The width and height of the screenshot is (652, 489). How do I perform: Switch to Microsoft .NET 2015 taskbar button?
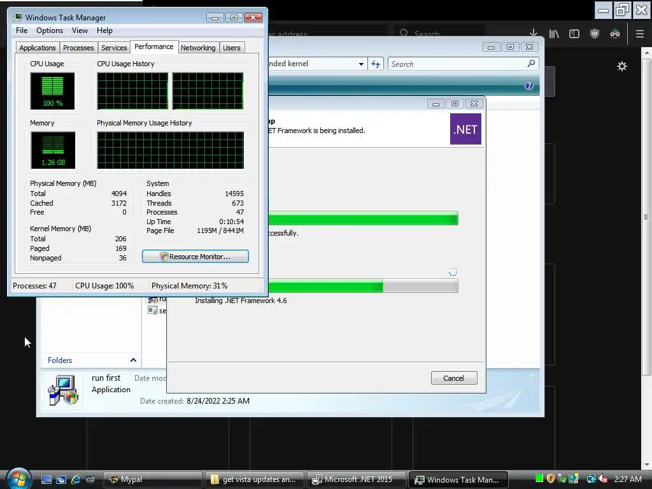tap(357, 479)
